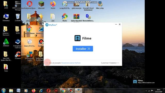Open telephon Raccourci folder shortcut
165x93 pixels.
6,31
